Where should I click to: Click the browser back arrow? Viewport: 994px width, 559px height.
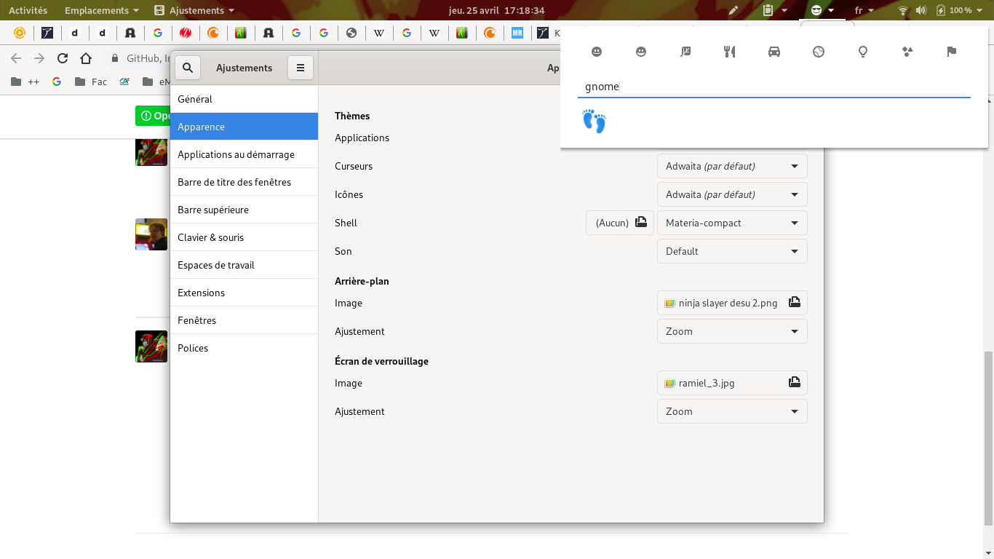tap(15, 58)
